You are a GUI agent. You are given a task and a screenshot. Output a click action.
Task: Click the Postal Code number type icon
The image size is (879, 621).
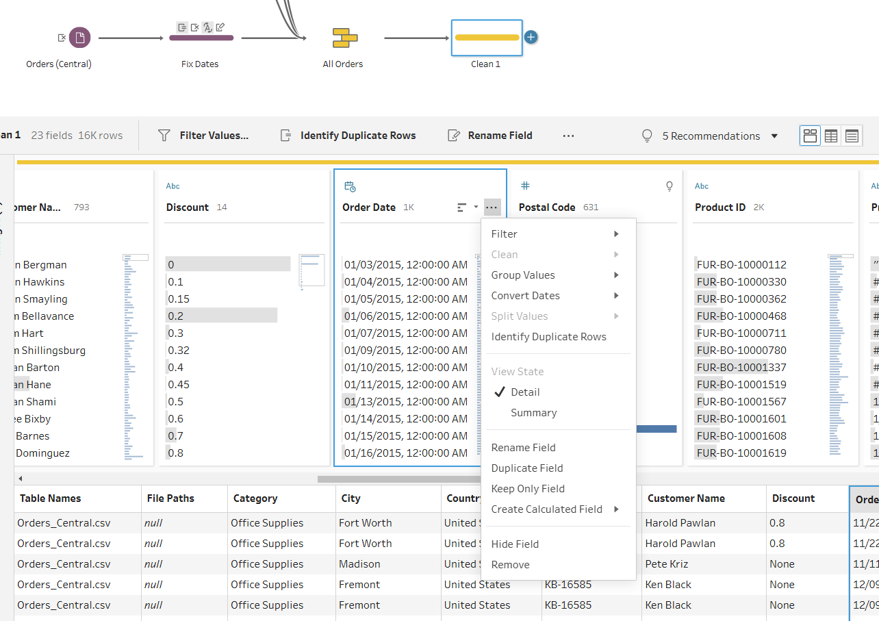(x=525, y=186)
